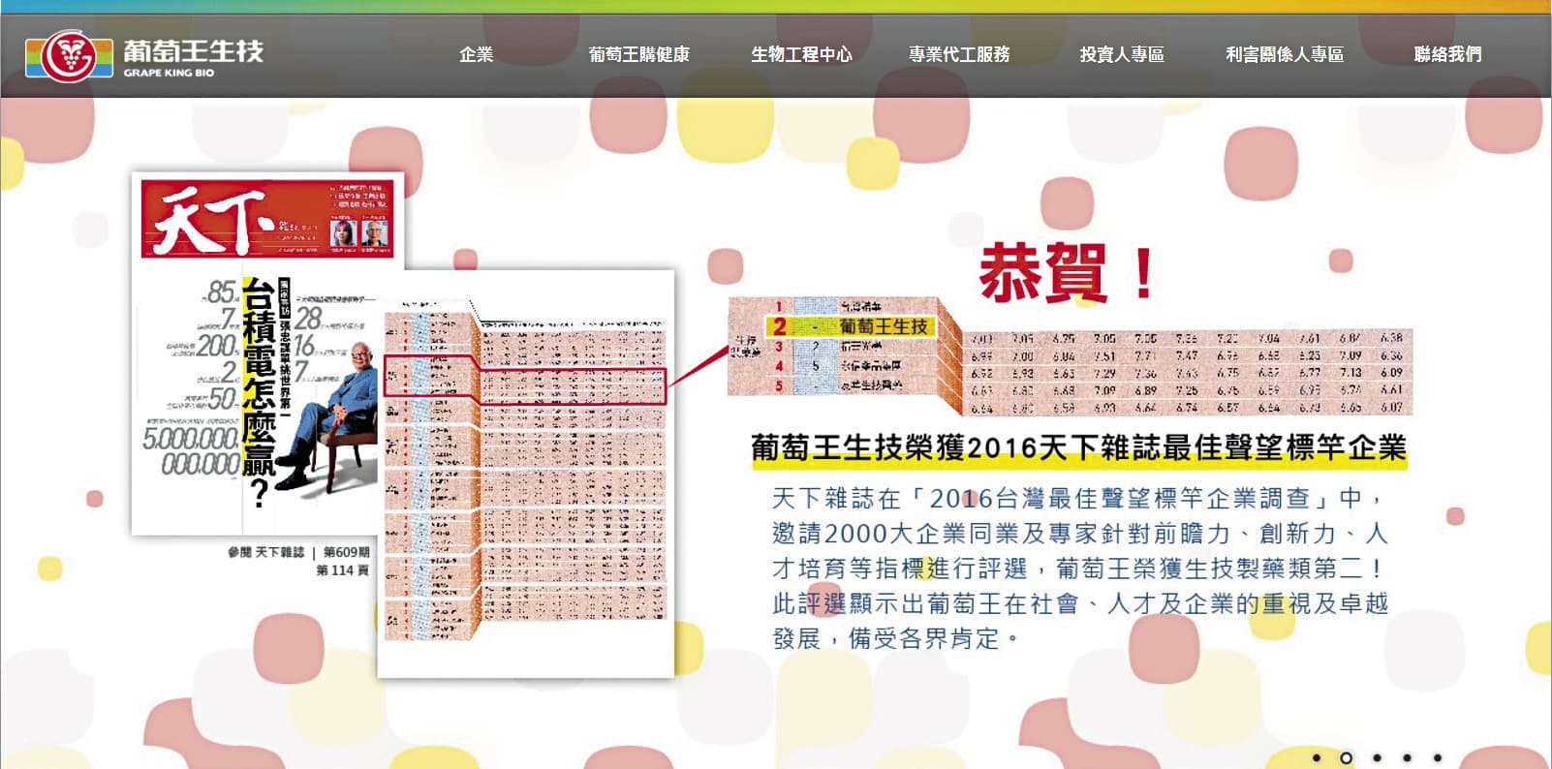The height and width of the screenshot is (769, 1552).
Task: Click the 參閱 天下雜誌 第609期 caption
Action: 298,552
